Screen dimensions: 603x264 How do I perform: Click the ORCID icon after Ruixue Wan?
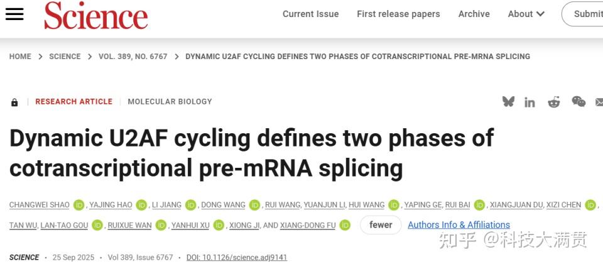click(161, 225)
